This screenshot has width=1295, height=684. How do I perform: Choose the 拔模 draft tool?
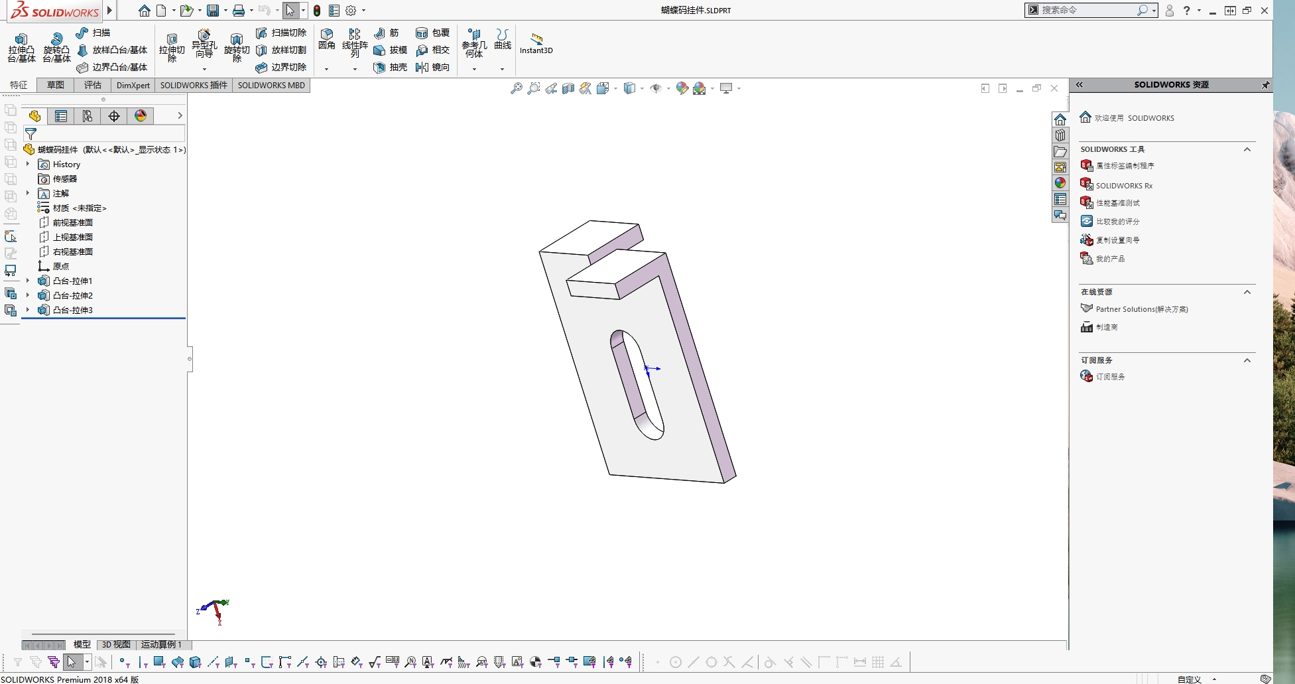pyautogui.click(x=391, y=50)
